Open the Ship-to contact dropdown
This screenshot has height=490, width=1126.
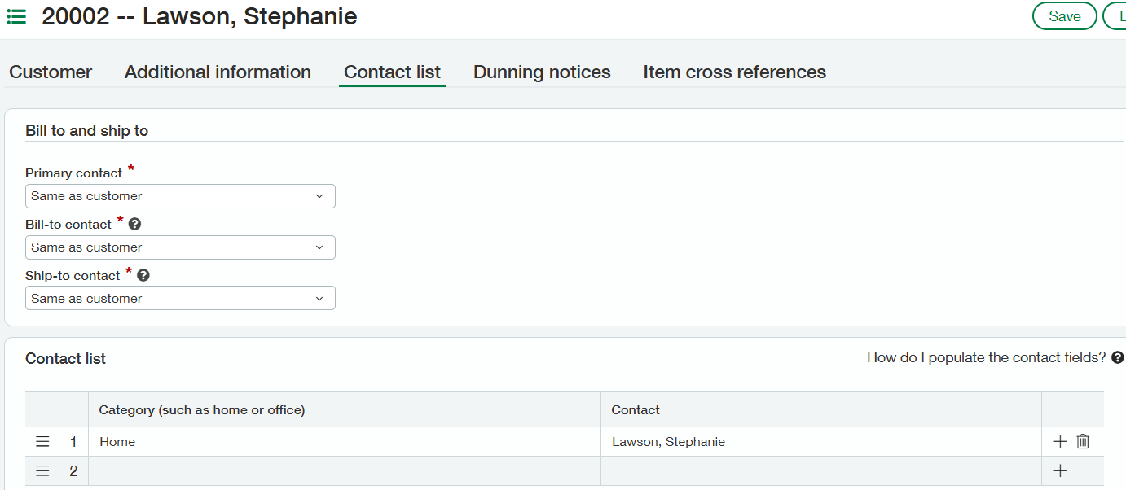pyautogui.click(x=180, y=299)
